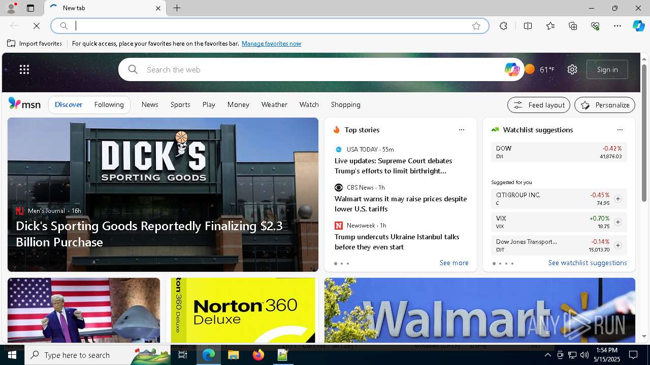Read Supreme Court birthright live updates

394,166
